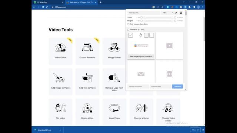Clear the URL filter with the X icon
Image resolution: width=237 pixels, height=133 pixels.
(176, 13)
